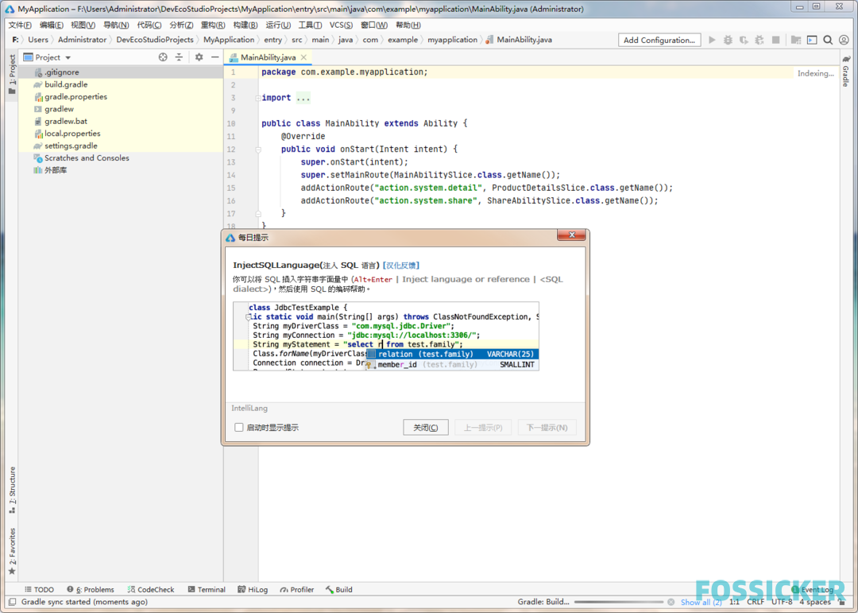The height and width of the screenshot is (613, 858).
Task: Expand the collapsed import ellipsis
Action: coord(303,98)
